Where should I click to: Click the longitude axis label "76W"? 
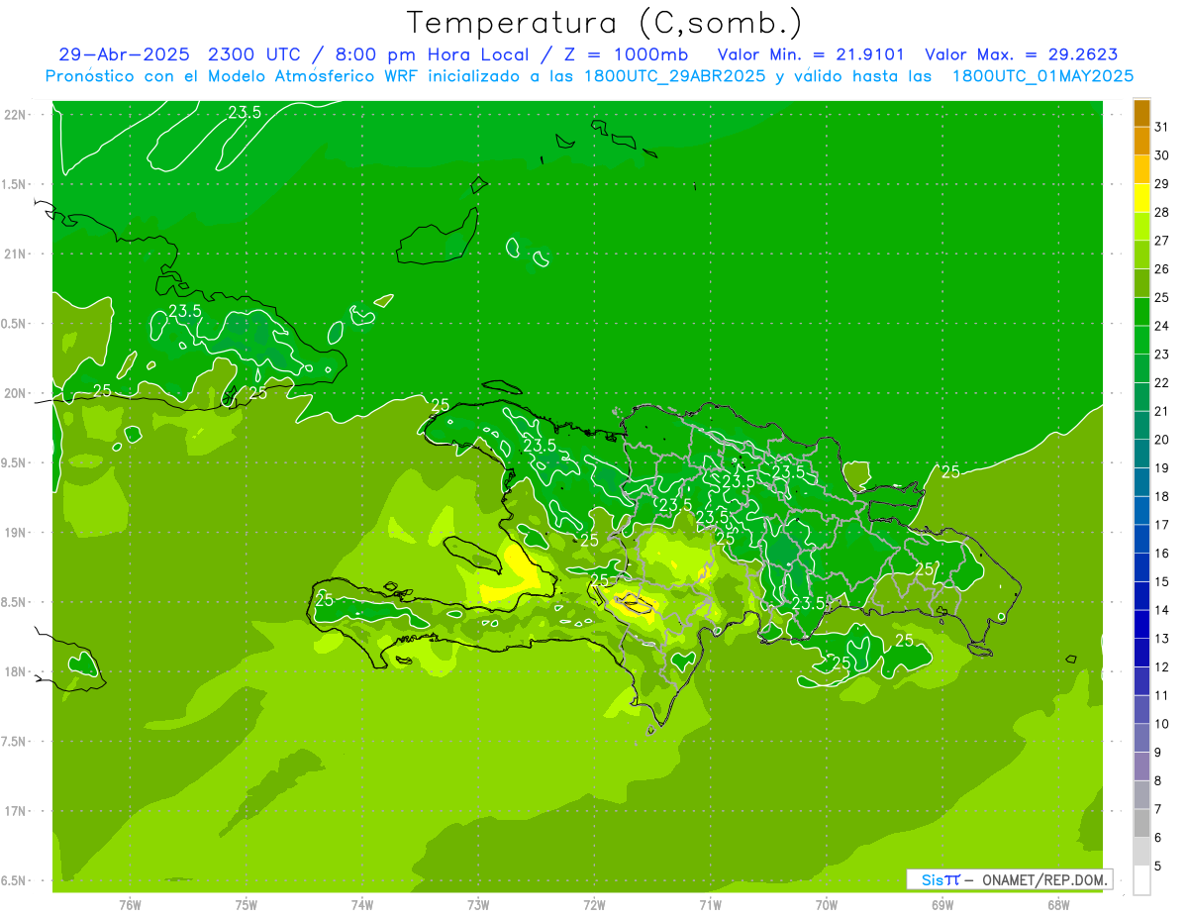130,905
